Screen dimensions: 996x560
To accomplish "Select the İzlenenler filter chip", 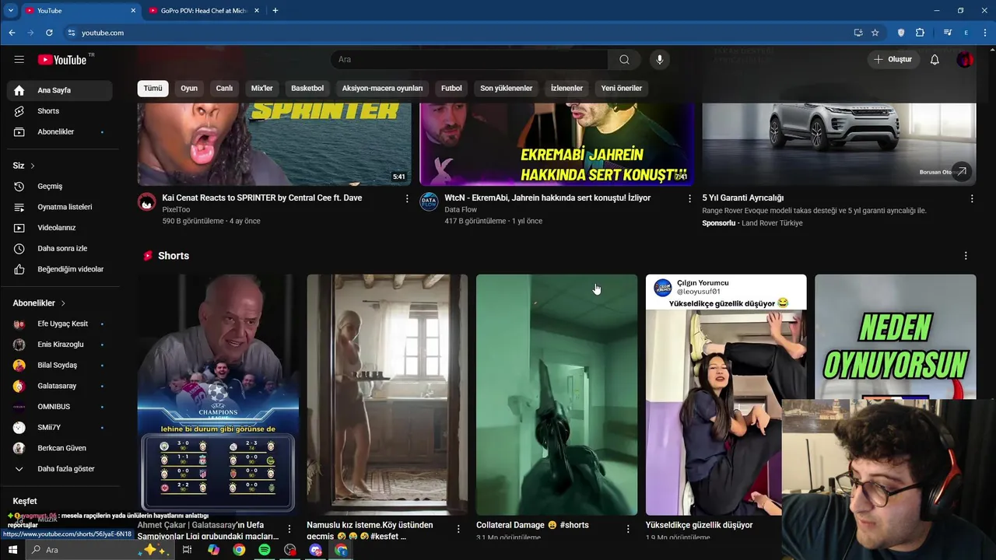I will 566,89.
